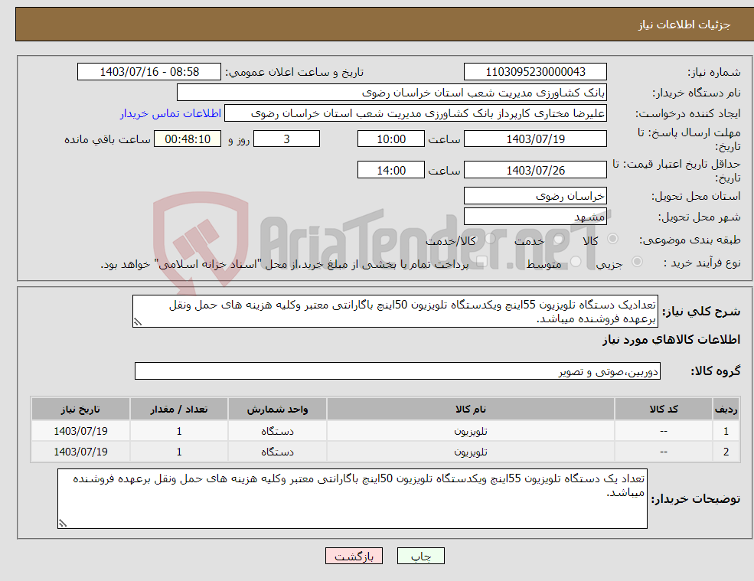Click delivery city field مشهد
The height and width of the screenshot is (581, 754).
click(535, 217)
